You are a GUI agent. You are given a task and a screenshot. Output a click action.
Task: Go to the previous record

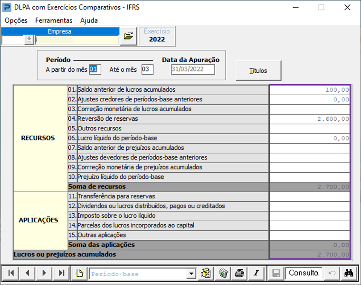point(28,273)
